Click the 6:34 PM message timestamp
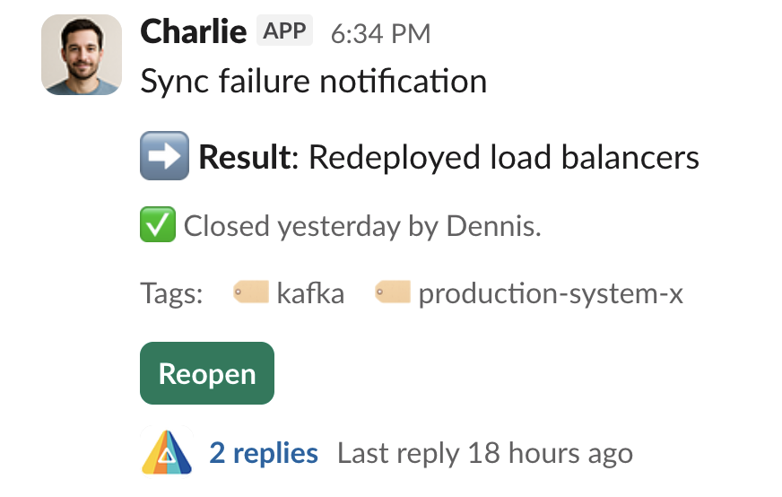Screen dimensions: 782x497 [380, 34]
